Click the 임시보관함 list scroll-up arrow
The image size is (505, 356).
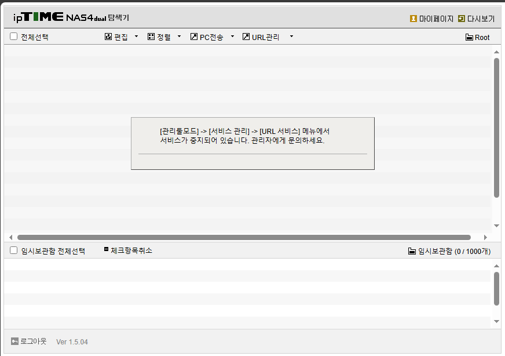click(496, 266)
